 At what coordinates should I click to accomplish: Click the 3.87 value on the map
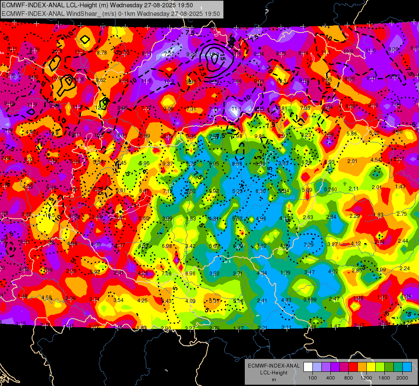[333, 244]
